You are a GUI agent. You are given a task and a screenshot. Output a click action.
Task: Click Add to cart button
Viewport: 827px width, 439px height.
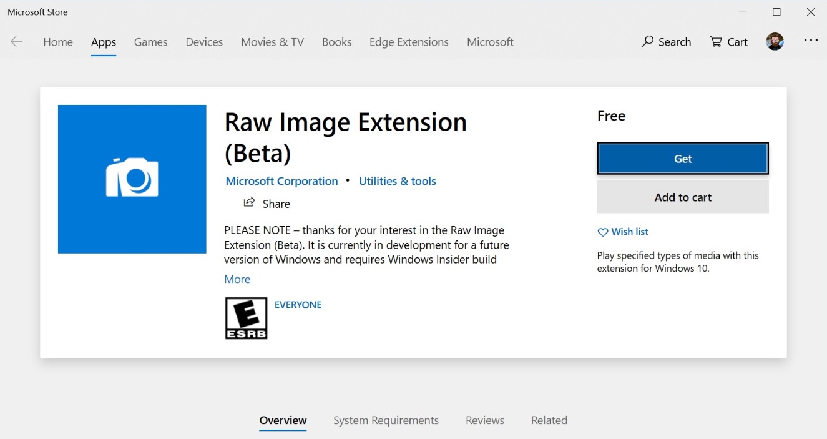click(683, 197)
